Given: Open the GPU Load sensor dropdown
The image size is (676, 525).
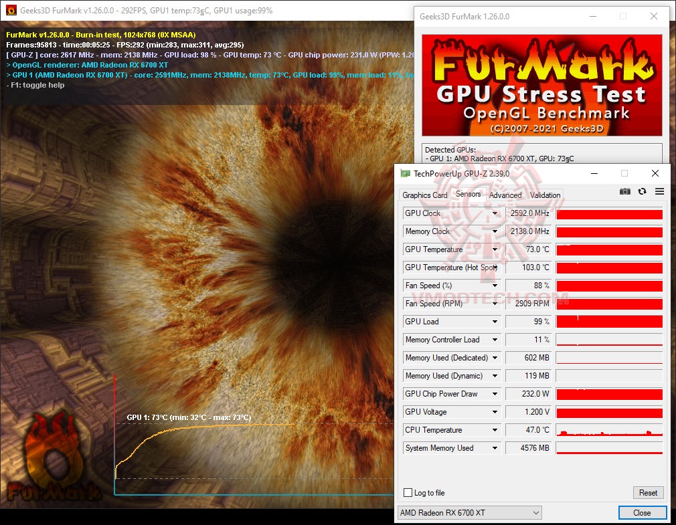Looking at the screenshot, I should [495, 322].
